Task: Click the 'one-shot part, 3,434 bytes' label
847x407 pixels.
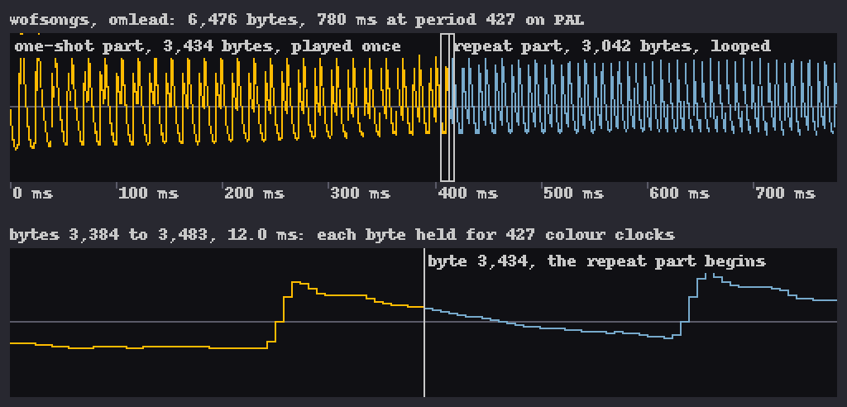Action: tap(208, 46)
